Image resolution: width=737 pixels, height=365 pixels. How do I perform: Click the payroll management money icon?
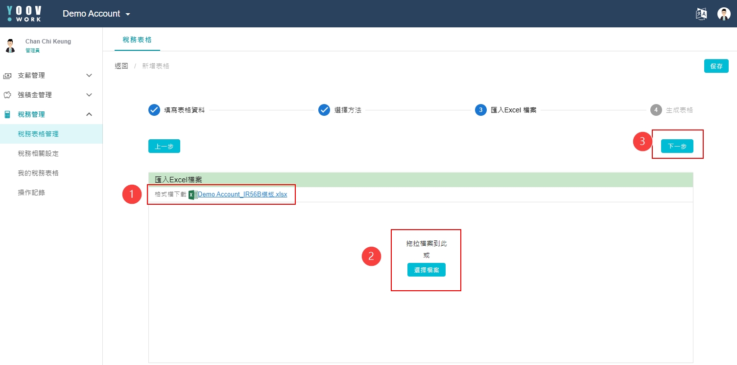pos(7,76)
